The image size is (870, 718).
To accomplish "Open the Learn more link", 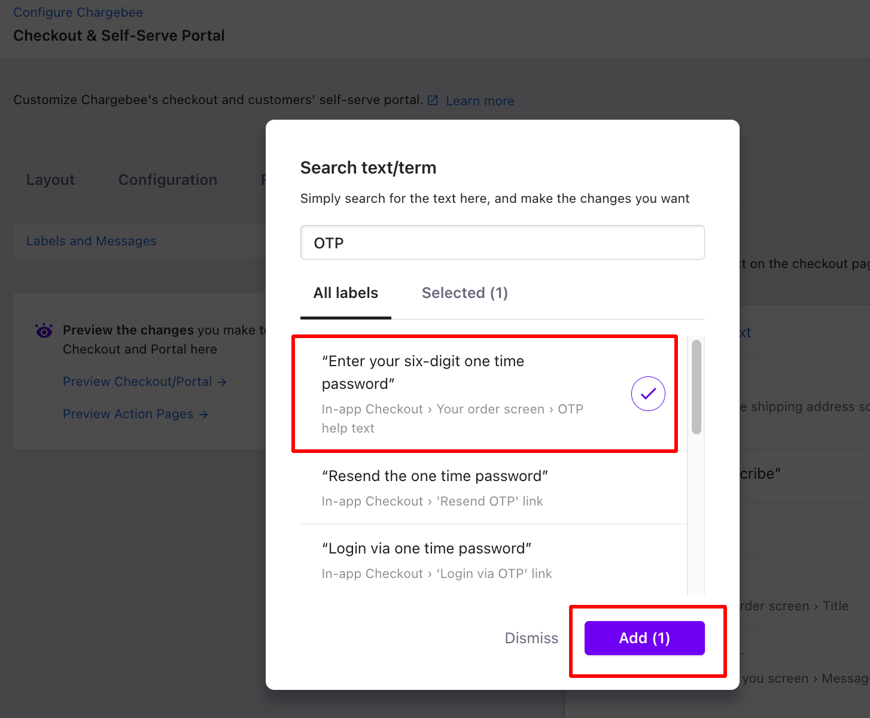I will [480, 101].
